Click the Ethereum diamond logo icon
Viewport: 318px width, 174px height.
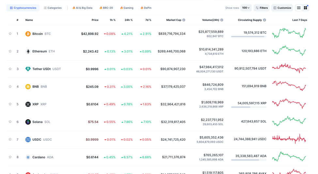click(x=28, y=52)
